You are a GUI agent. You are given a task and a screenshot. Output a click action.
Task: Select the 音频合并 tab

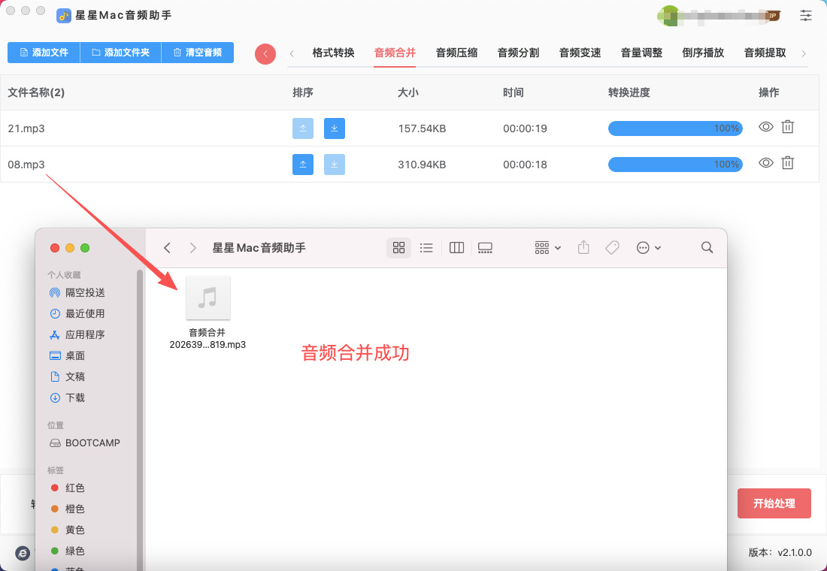[x=395, y=53]
